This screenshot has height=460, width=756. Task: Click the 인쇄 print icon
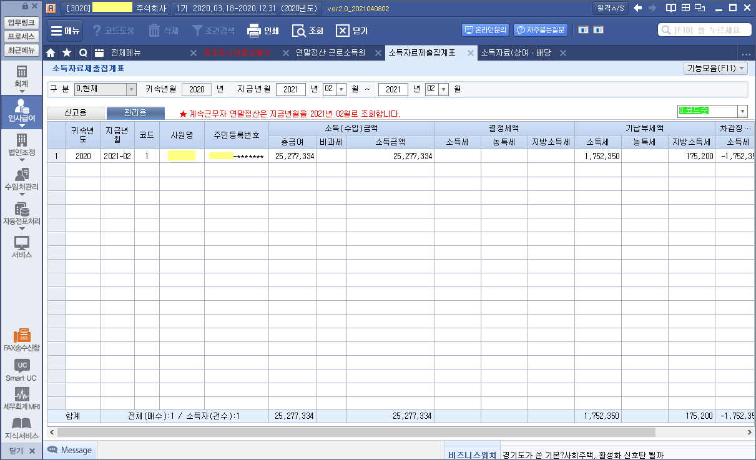click(x=263, y=31)
